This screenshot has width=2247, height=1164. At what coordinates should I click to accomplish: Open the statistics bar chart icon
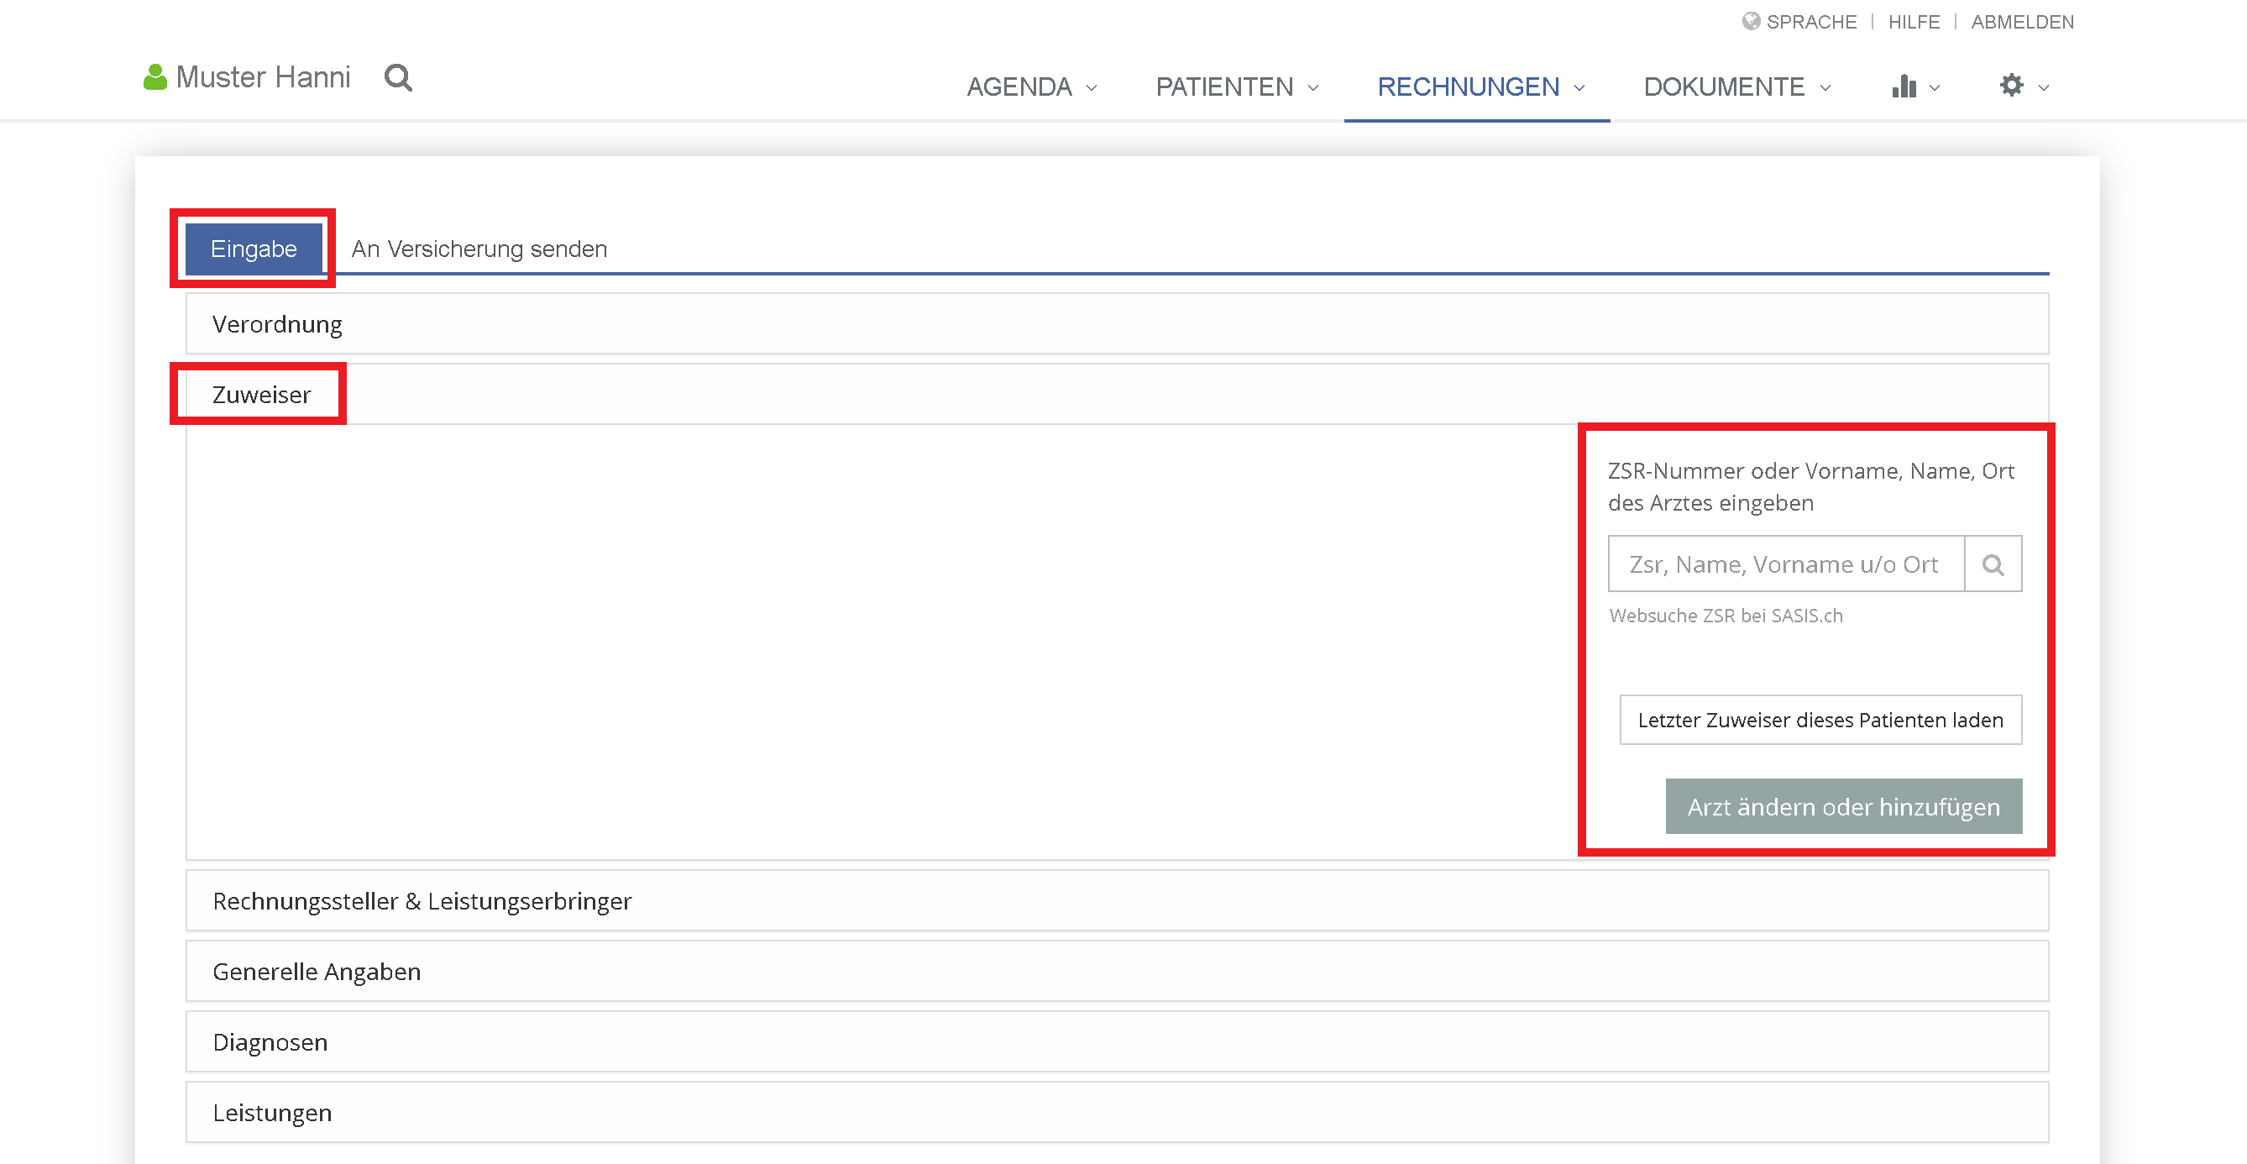(1904, 86)
